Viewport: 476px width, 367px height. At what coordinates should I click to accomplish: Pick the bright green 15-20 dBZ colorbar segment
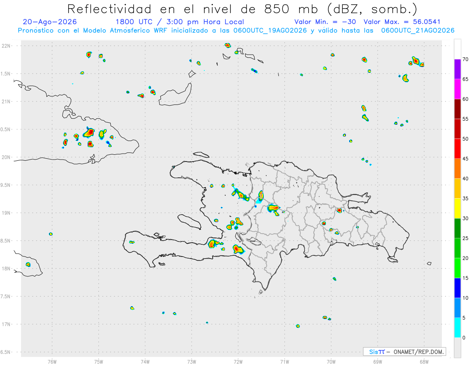coord(457,268)
